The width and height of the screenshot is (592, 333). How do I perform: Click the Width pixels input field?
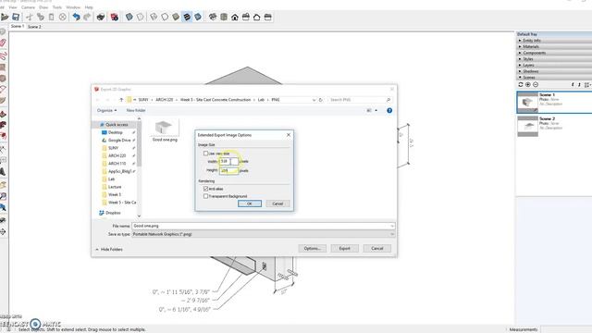[228, 161]
